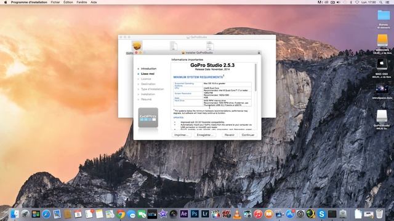Click the Installation step in sidebar
The height and width of the screenshot is (221, 394).
point(148,94)
